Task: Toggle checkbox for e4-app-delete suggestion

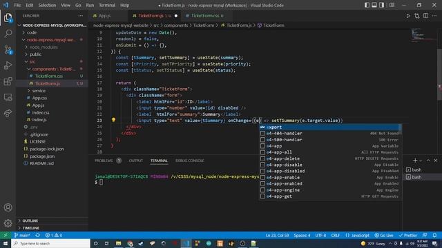Action: tap(262, 158)
